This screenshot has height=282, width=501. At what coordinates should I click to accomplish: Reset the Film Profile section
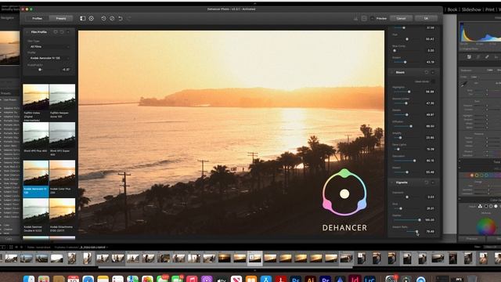pos(62,32)
